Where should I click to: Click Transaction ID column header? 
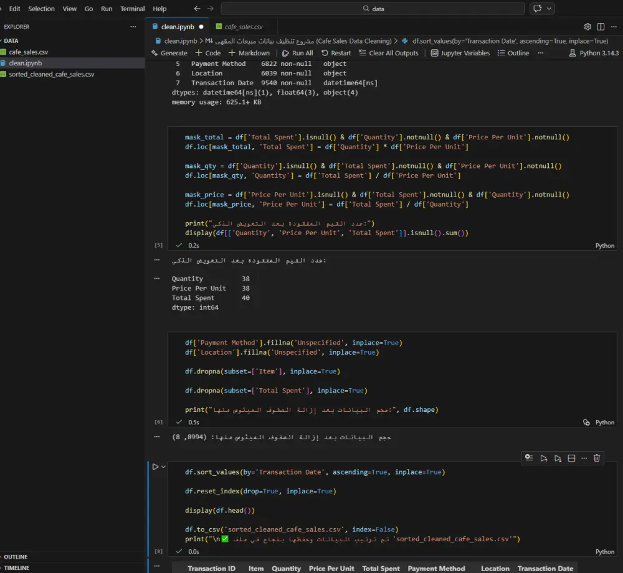pos(211,569)
